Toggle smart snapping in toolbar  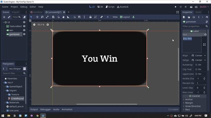click(x=75, y=17)
